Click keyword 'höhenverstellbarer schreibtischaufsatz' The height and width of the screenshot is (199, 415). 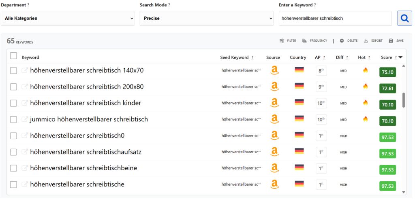86,152
